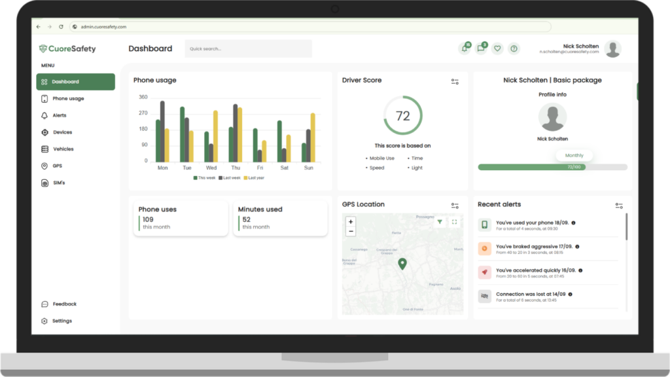The height and width of the screenshot is (377, 670).
Task: Click the green location pin on map
Action: tap(402, 263)
